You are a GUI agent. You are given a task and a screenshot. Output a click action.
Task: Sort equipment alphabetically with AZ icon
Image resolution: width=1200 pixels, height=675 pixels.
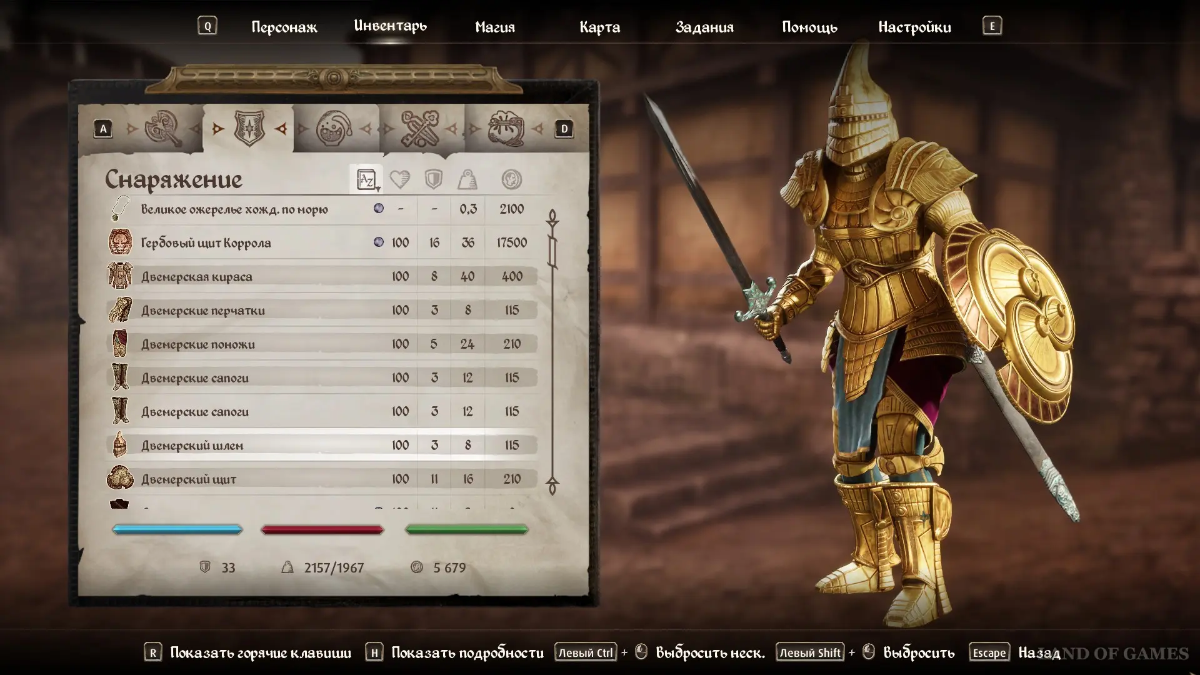(x=366, y=179)
